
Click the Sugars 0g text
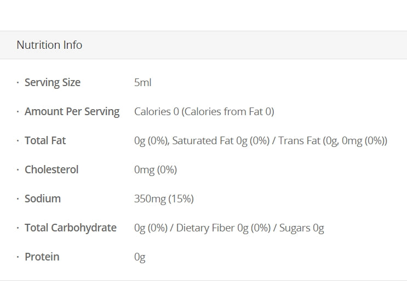(302, 228)
